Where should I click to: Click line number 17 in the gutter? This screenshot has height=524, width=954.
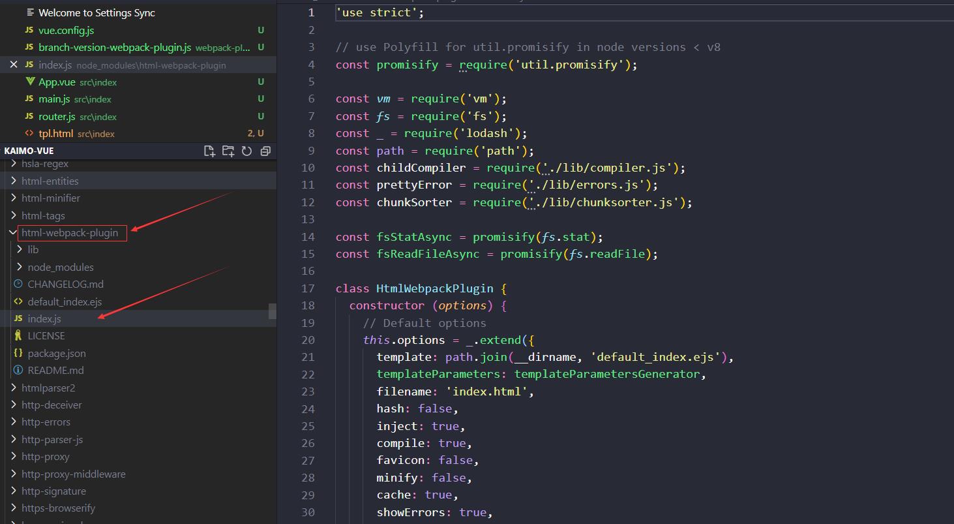coord(308,288)
